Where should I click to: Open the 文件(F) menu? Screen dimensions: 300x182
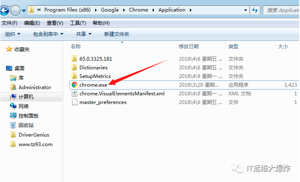[x=10, y=23]
